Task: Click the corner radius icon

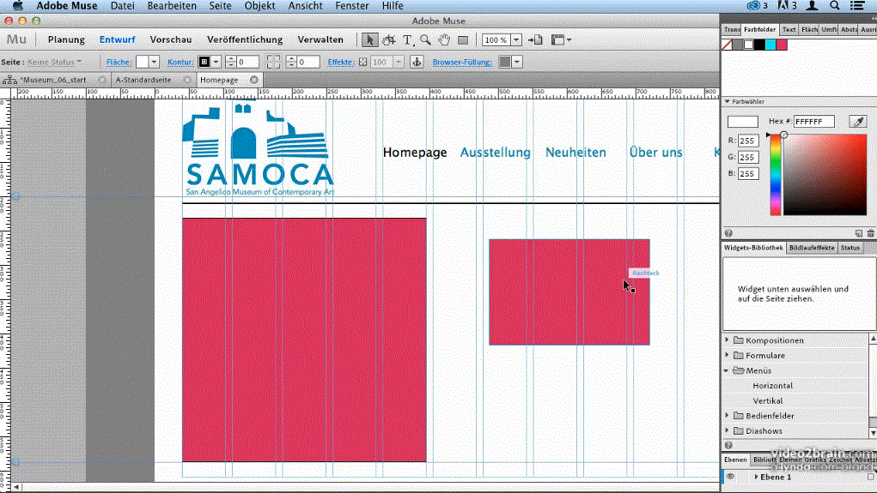Action: point(273,62)
